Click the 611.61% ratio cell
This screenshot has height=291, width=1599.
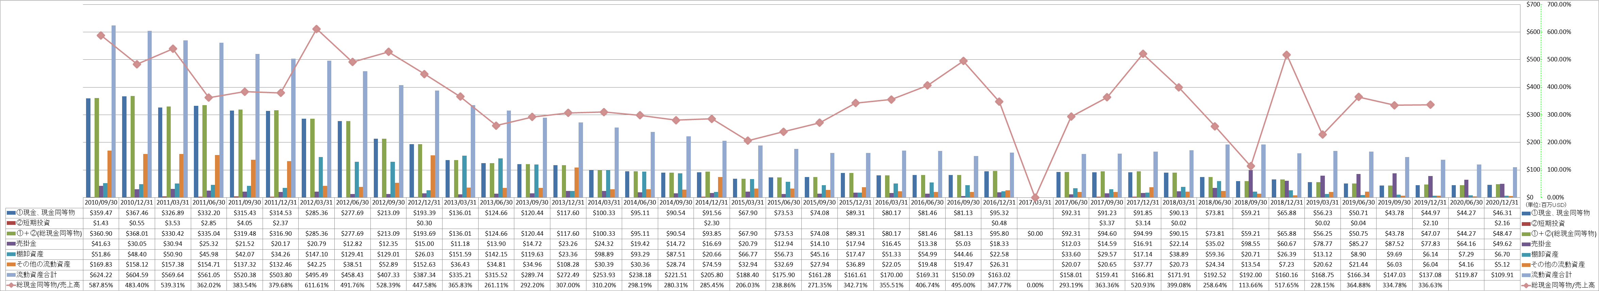click(317, 286)
